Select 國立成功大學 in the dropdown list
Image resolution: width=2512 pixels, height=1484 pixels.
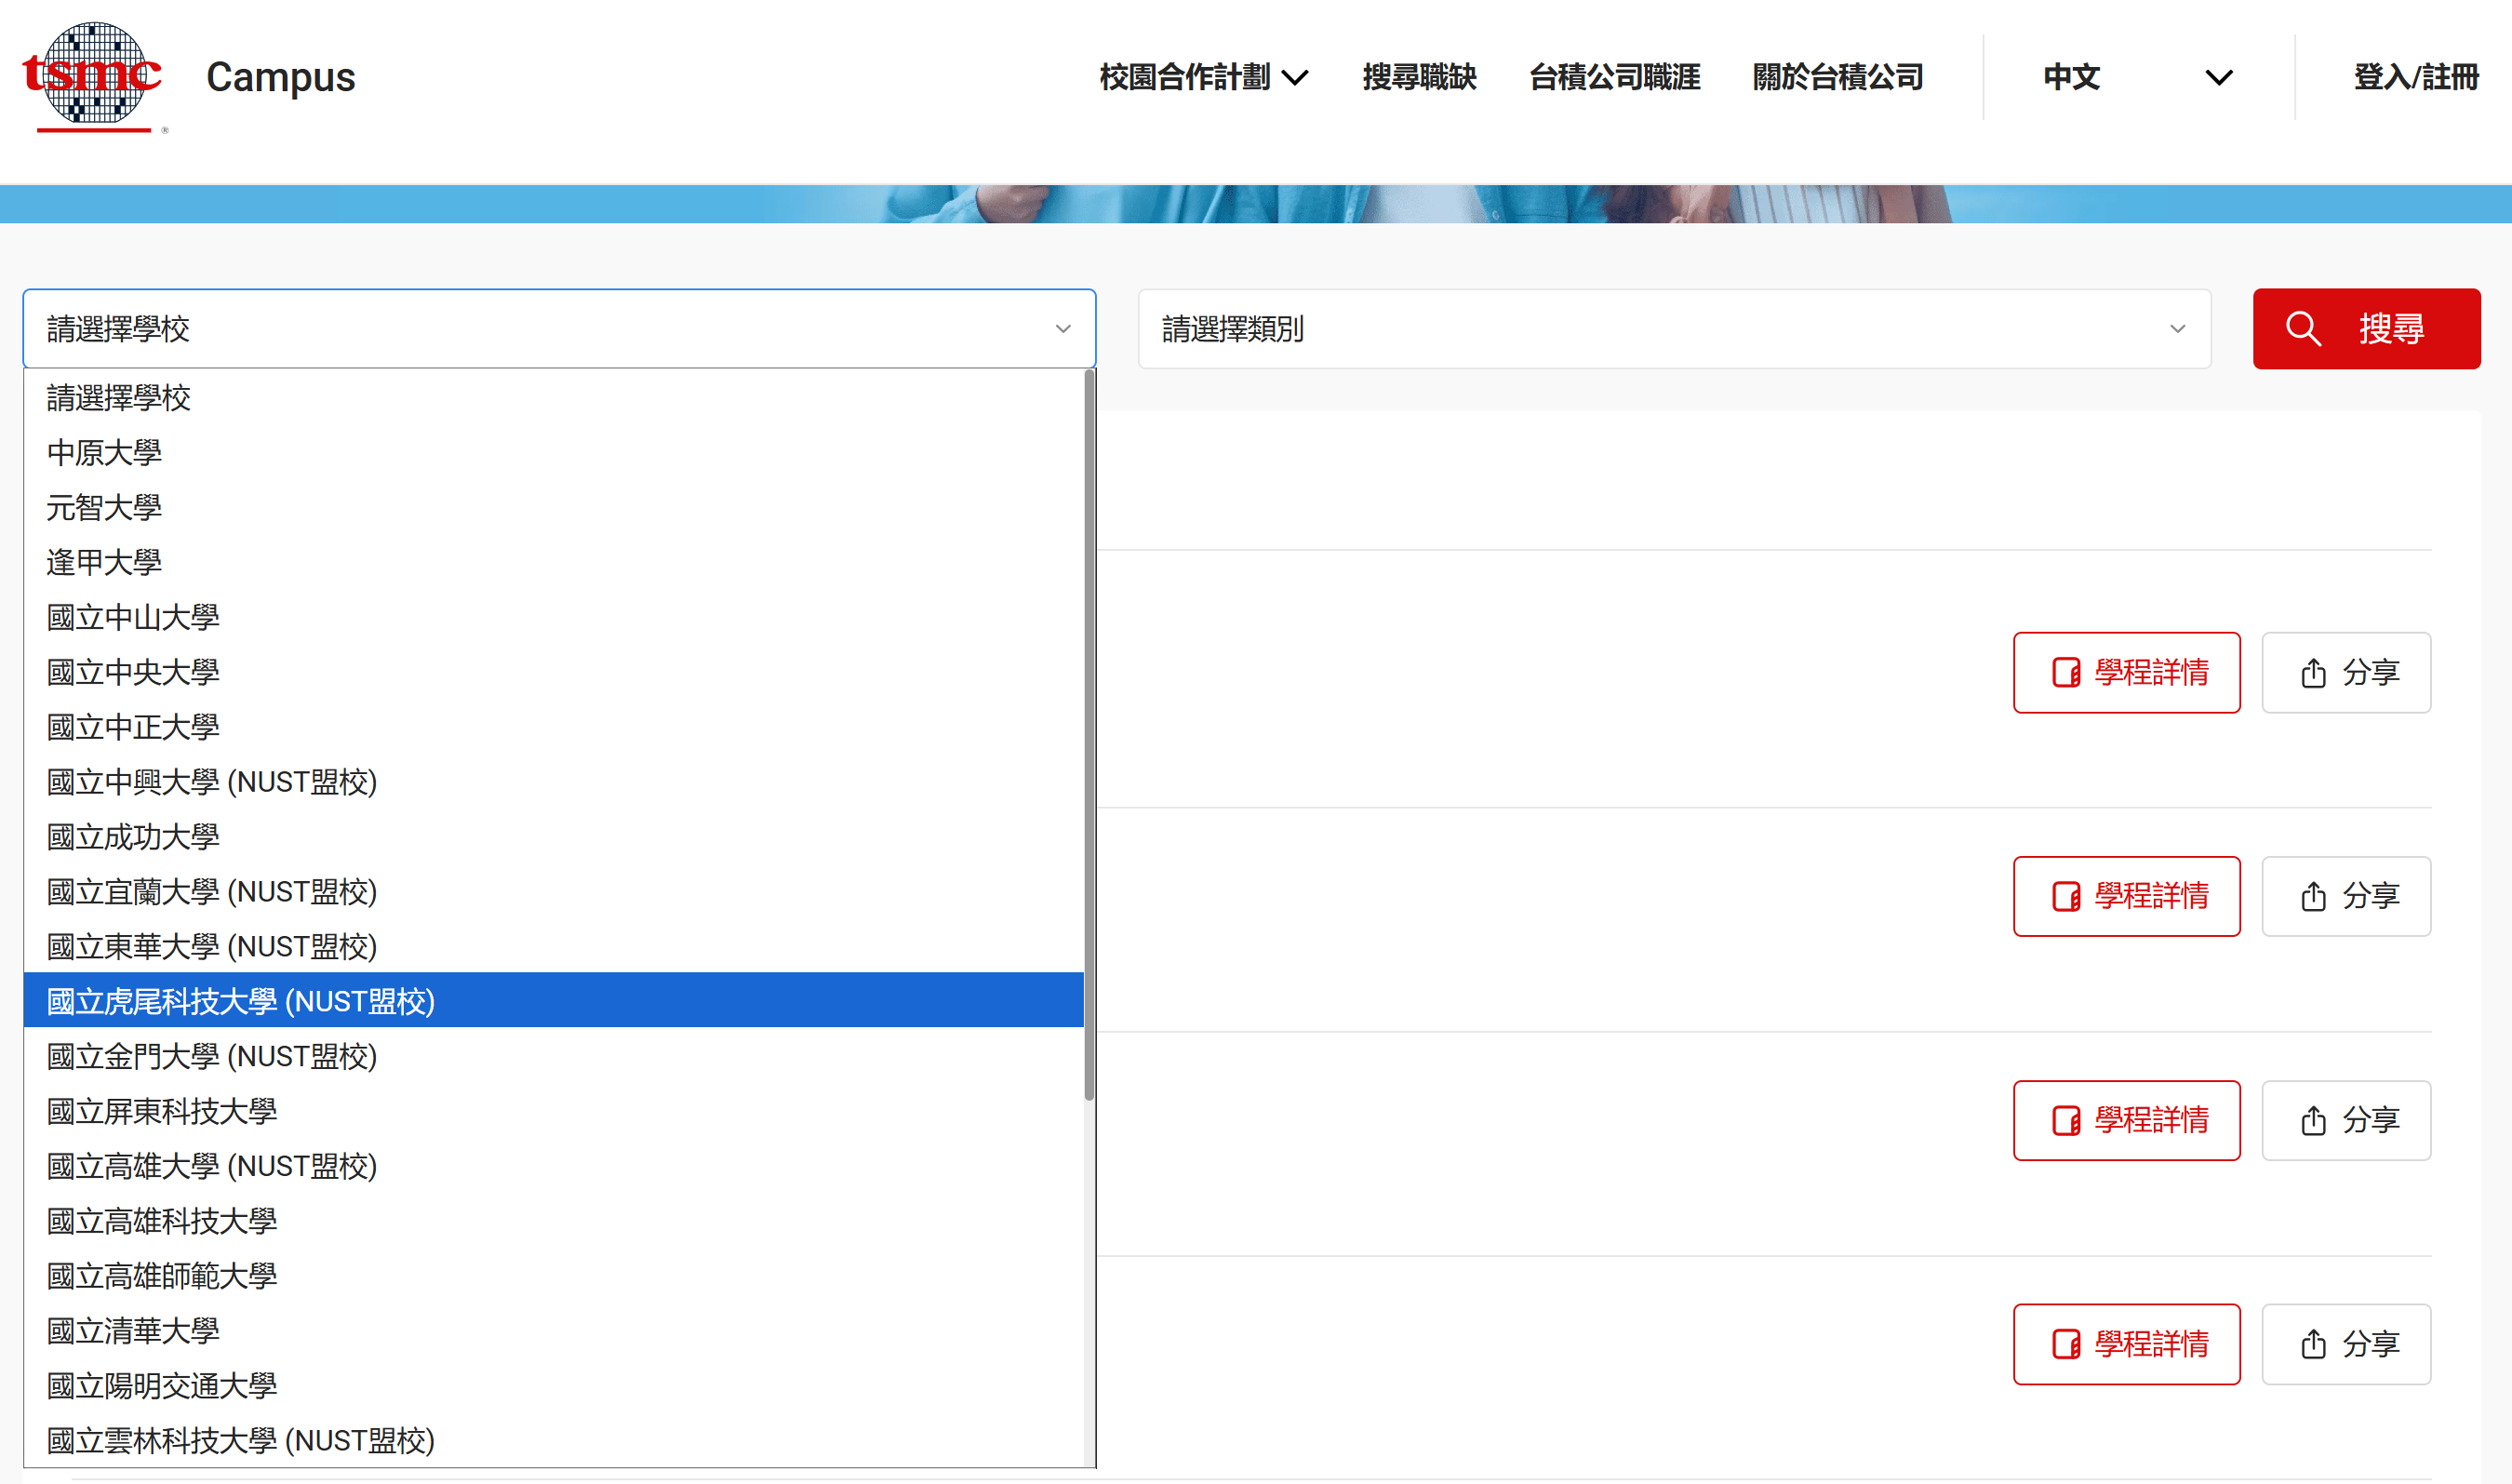(x=133, y=836)
